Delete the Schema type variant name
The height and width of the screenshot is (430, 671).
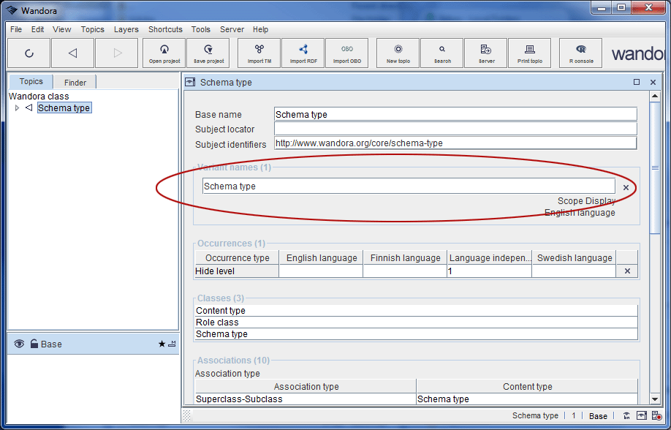click(626, 187)
